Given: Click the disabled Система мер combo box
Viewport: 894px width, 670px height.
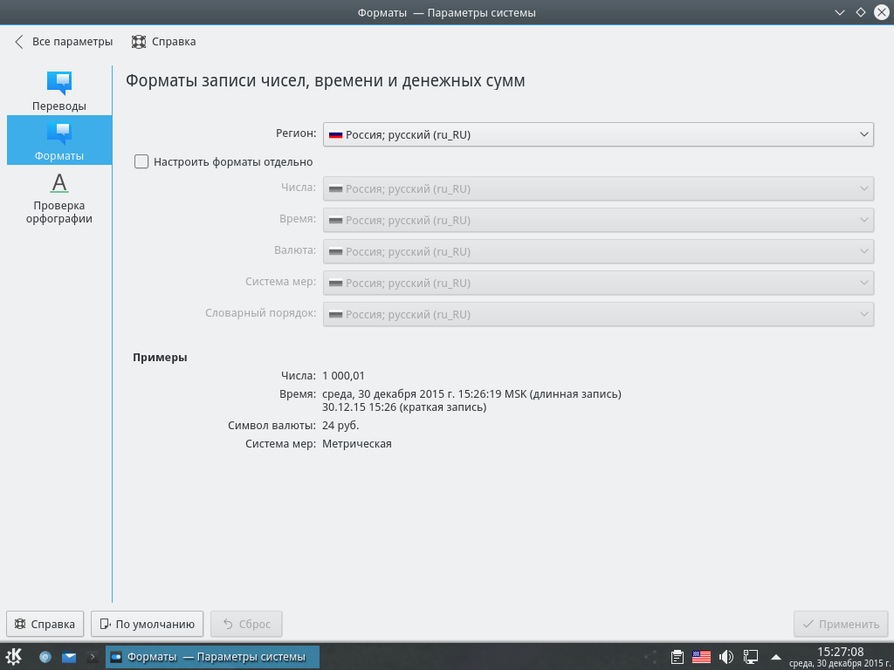Looking at the screenshot, I should point(598,284).
